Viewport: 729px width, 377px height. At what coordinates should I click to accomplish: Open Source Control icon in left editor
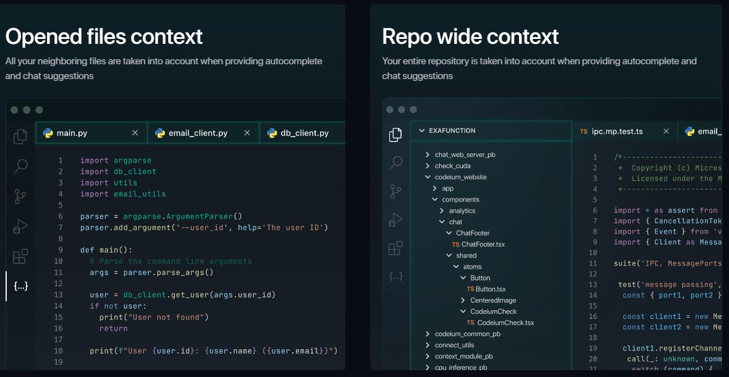pos(20,196)
